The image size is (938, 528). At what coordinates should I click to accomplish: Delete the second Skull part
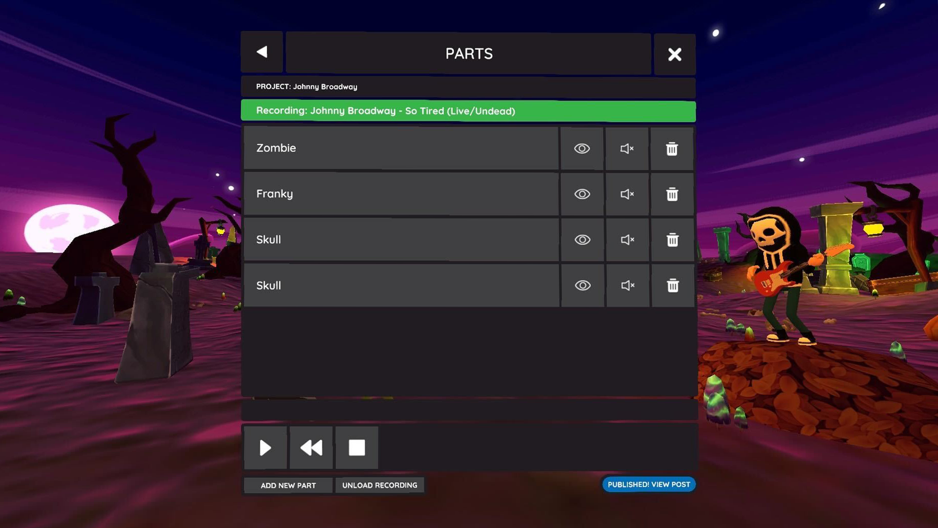(x=673, y=286)
